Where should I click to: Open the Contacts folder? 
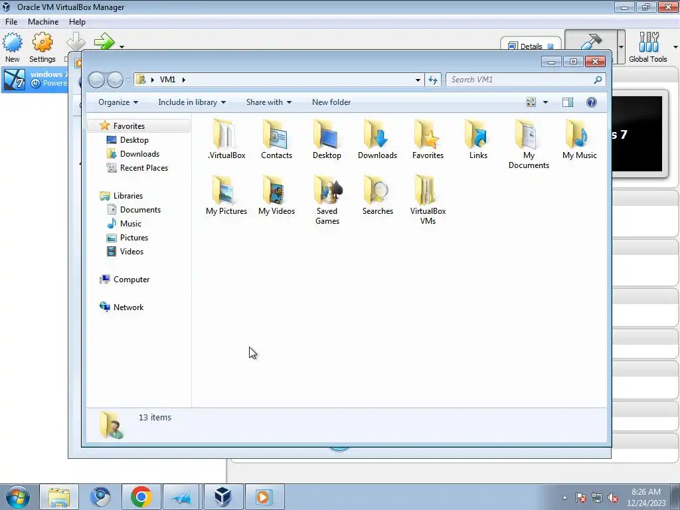276,139
